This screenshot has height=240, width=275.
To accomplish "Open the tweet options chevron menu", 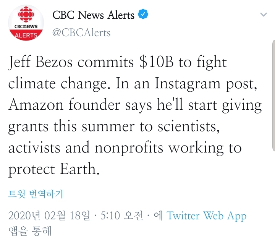I will click(264, 15).
